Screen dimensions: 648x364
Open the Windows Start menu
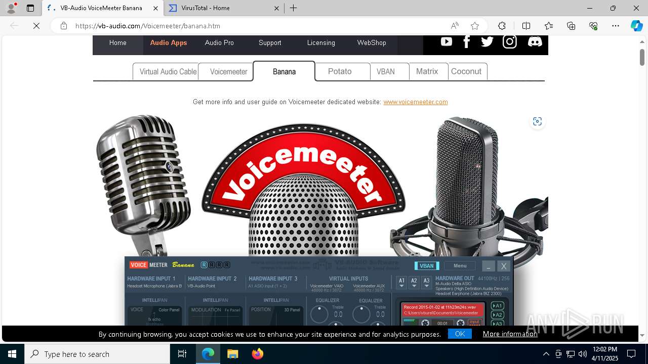tap(12, 354)
